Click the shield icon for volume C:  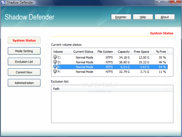tap(55, 57)
